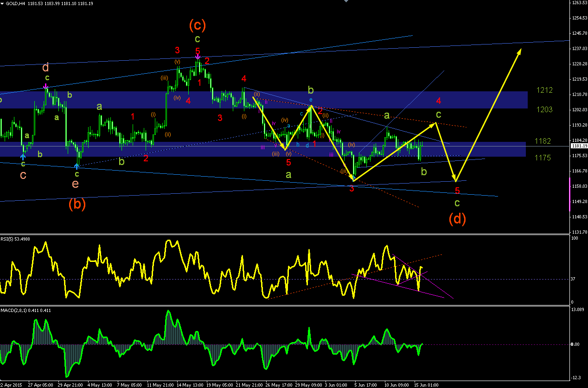Click the MACD zero level 0.00 label
The width and height of the screenshot is (588, 388).
tap(575, 344)
